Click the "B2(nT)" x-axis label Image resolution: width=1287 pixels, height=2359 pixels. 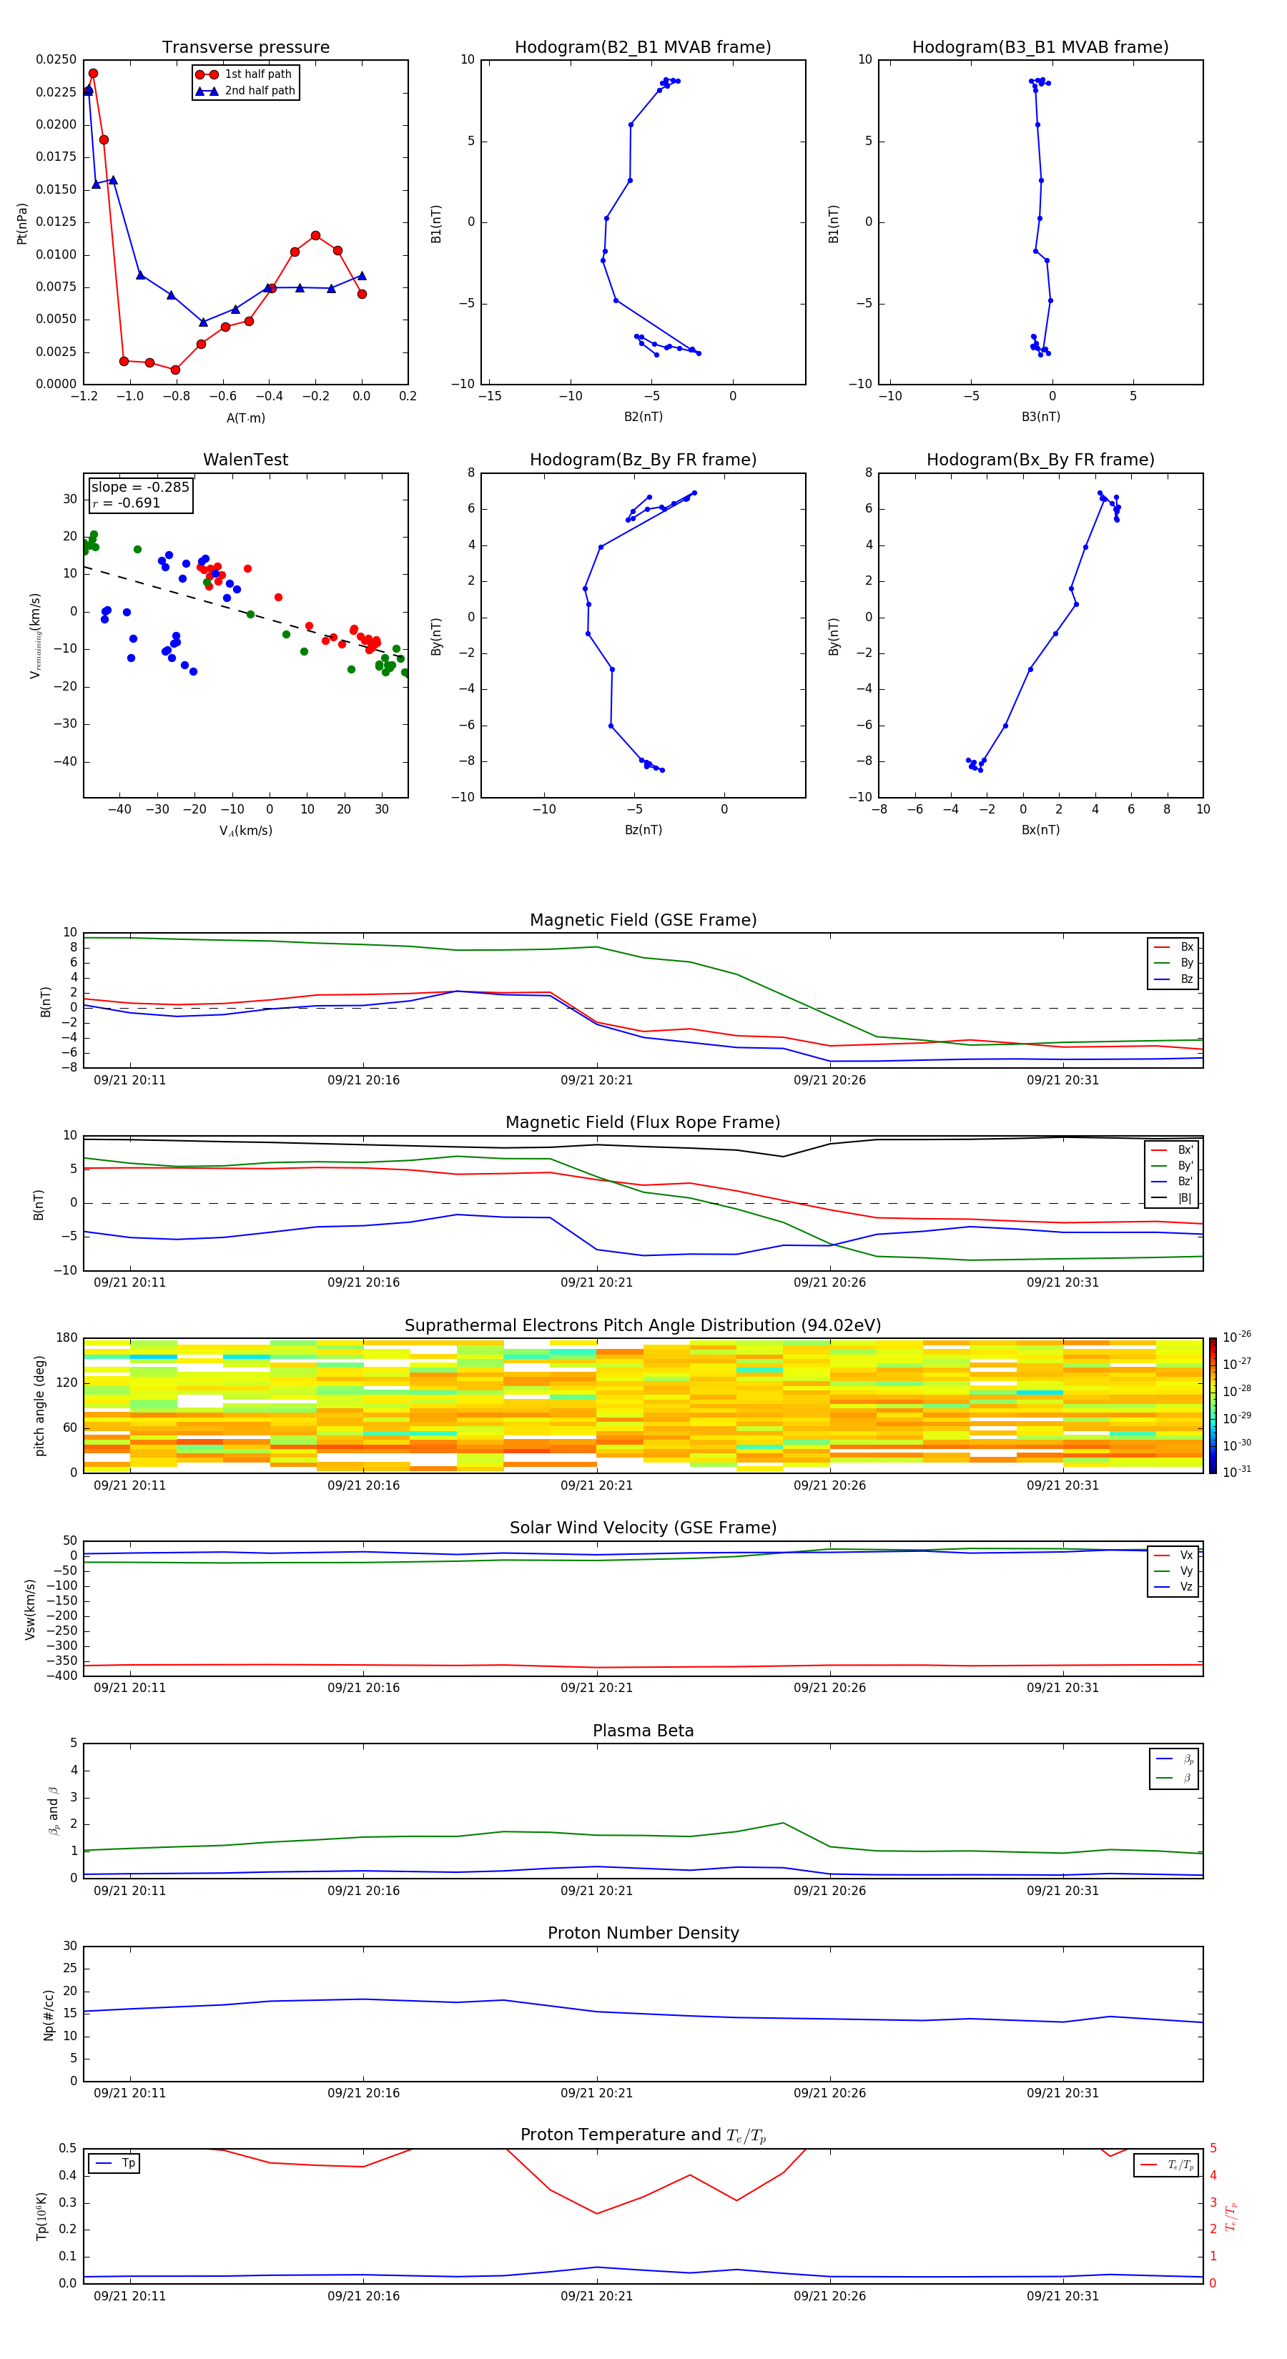[x=643, y=417]
